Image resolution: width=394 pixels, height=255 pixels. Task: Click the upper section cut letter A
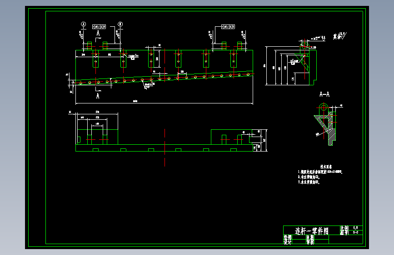point(98,33)
